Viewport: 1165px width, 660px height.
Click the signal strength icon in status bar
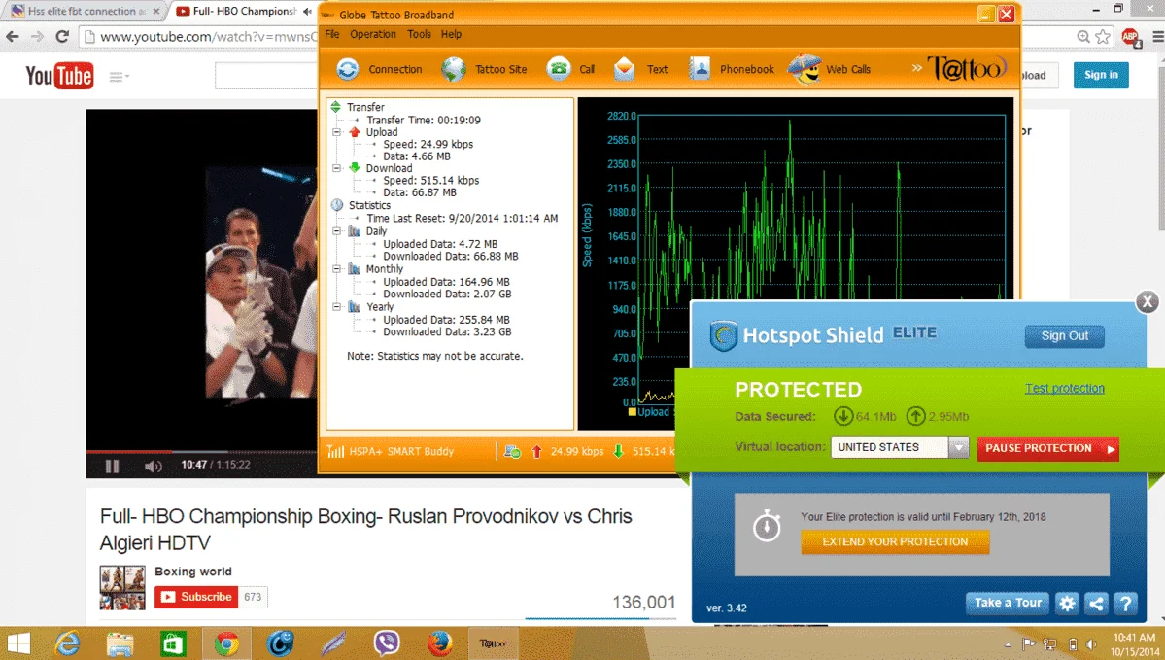click(x=335, y=451)
